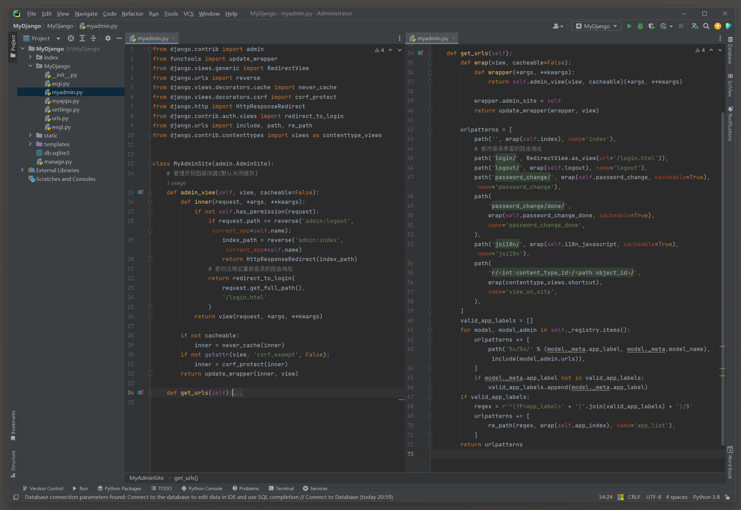Image resolution: width=741 pixels, height=510 pixels.
Task: Open Search Everywhere magnifier icon
Action: [706, 26]
